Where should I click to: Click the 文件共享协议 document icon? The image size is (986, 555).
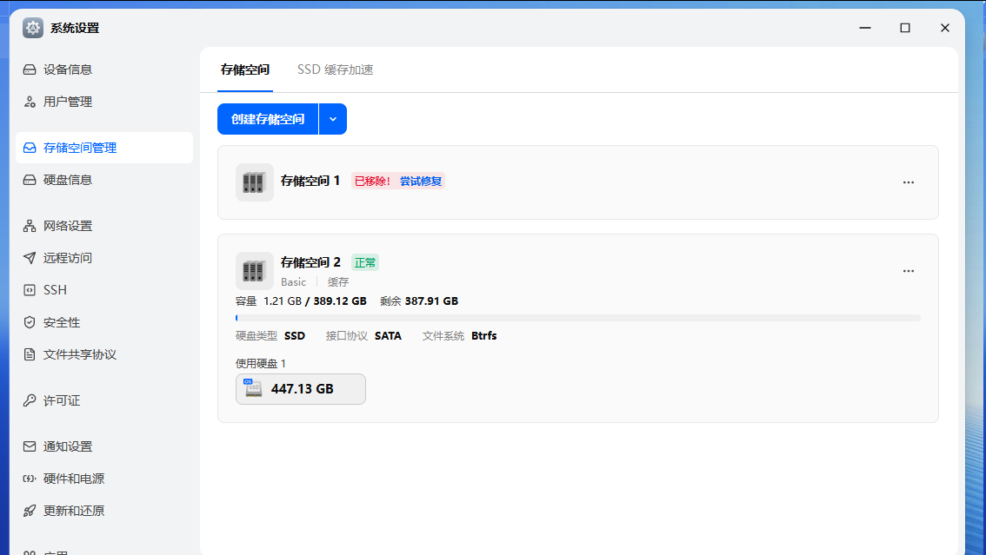pyautogui.click(x=30, y=354)
